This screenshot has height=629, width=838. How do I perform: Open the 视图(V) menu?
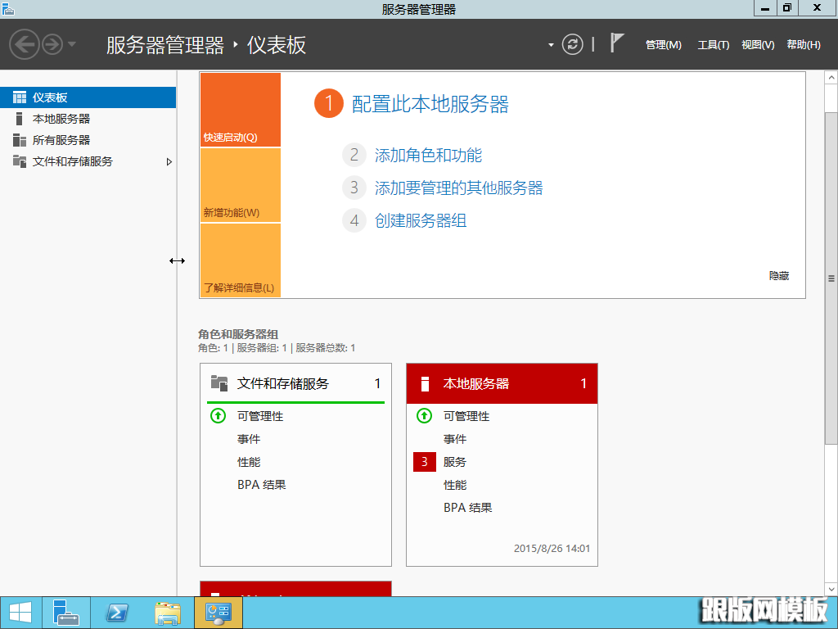click(x=758, y=45)
